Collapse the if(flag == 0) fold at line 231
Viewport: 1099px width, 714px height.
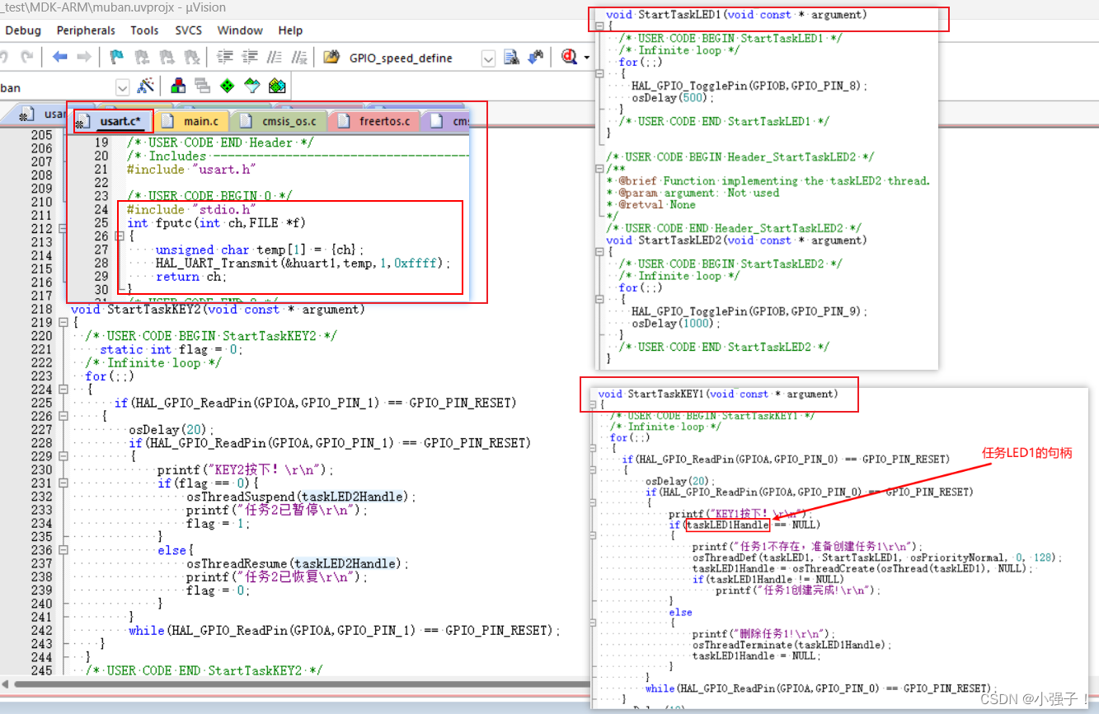click(x=63, y=483)
